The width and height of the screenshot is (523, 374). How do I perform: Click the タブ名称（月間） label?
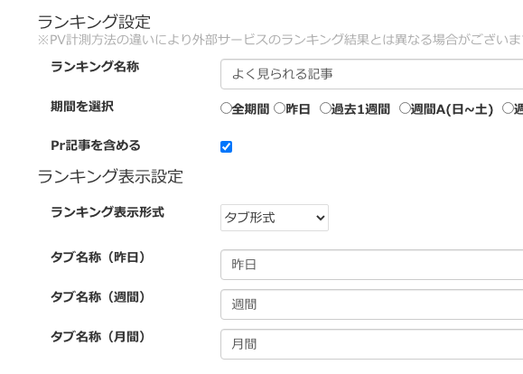point(98,337)
